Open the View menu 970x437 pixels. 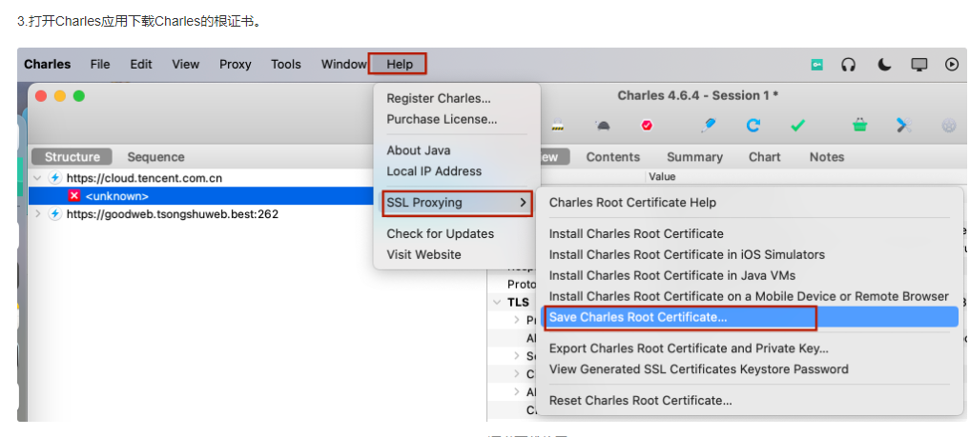(x=186, y=64)
